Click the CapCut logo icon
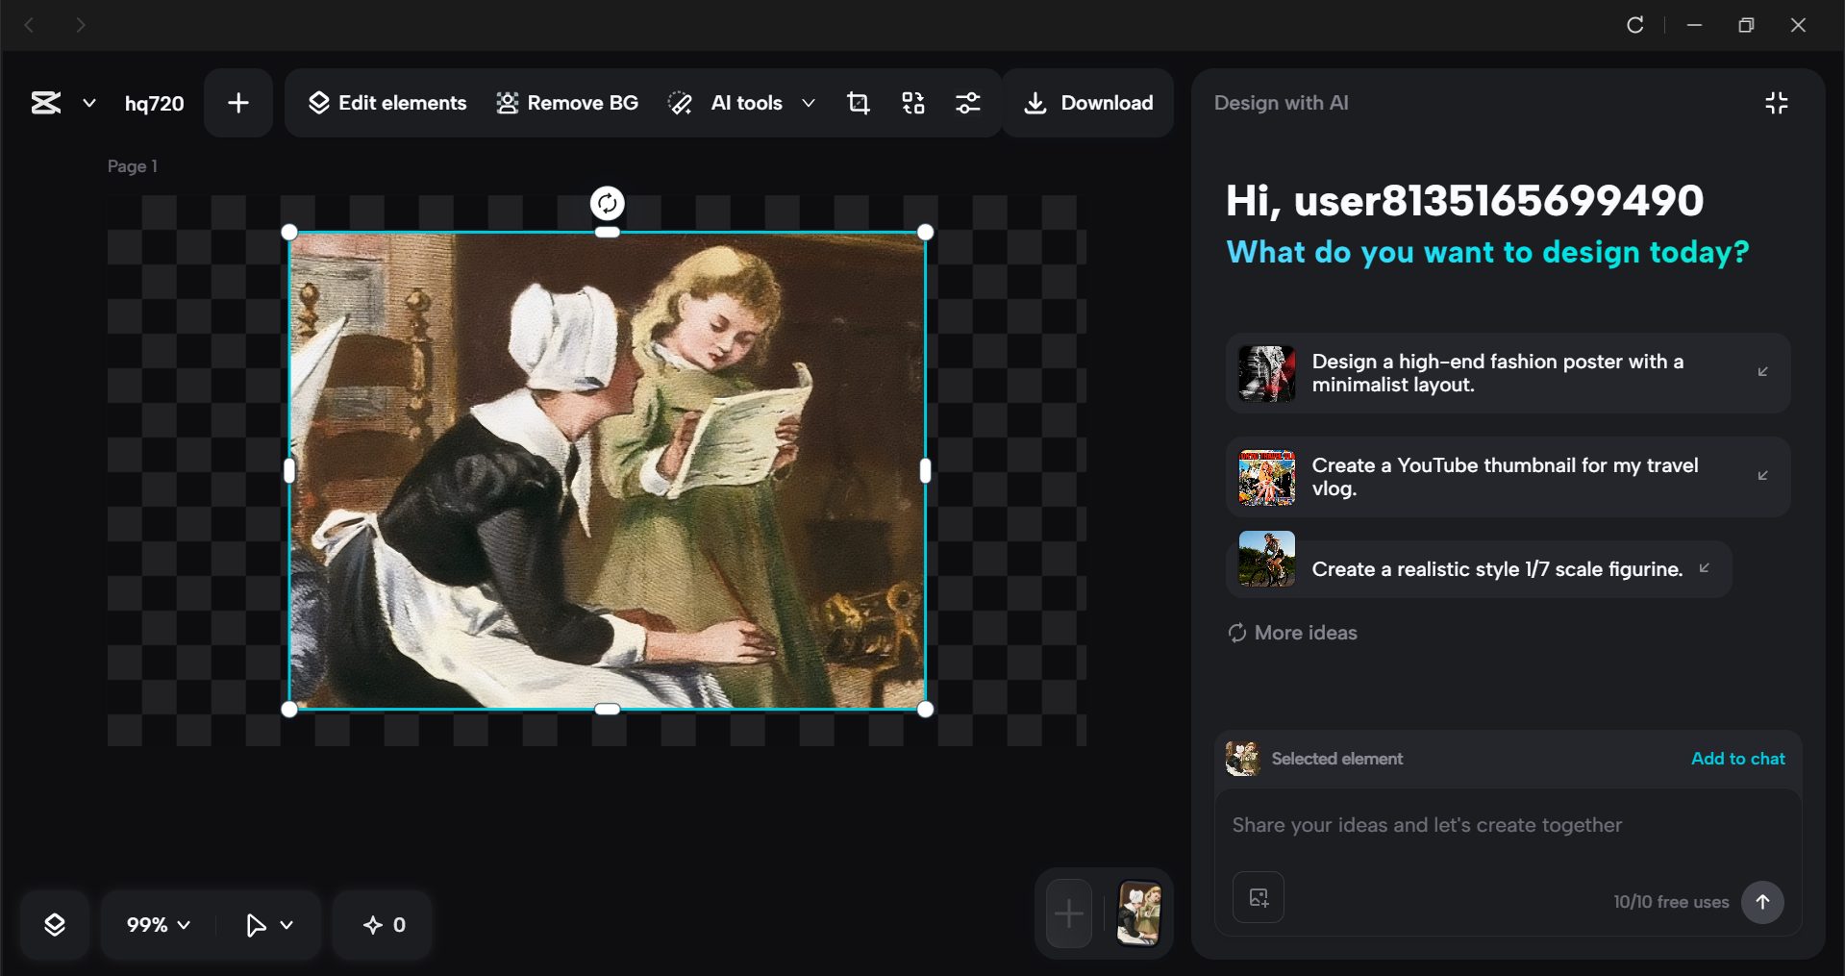 45,103
